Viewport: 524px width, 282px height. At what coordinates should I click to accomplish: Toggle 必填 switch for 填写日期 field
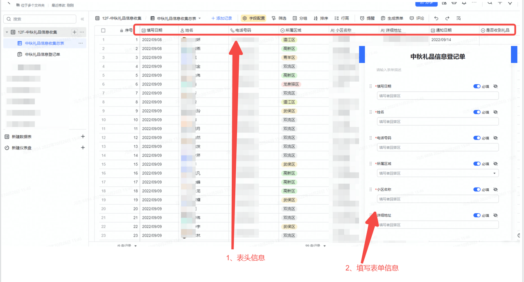(477, 86)
